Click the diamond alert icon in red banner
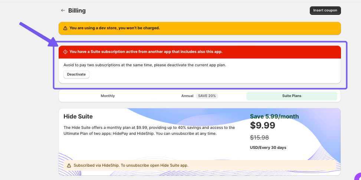 pyautogui.click(x=65, y=52)
